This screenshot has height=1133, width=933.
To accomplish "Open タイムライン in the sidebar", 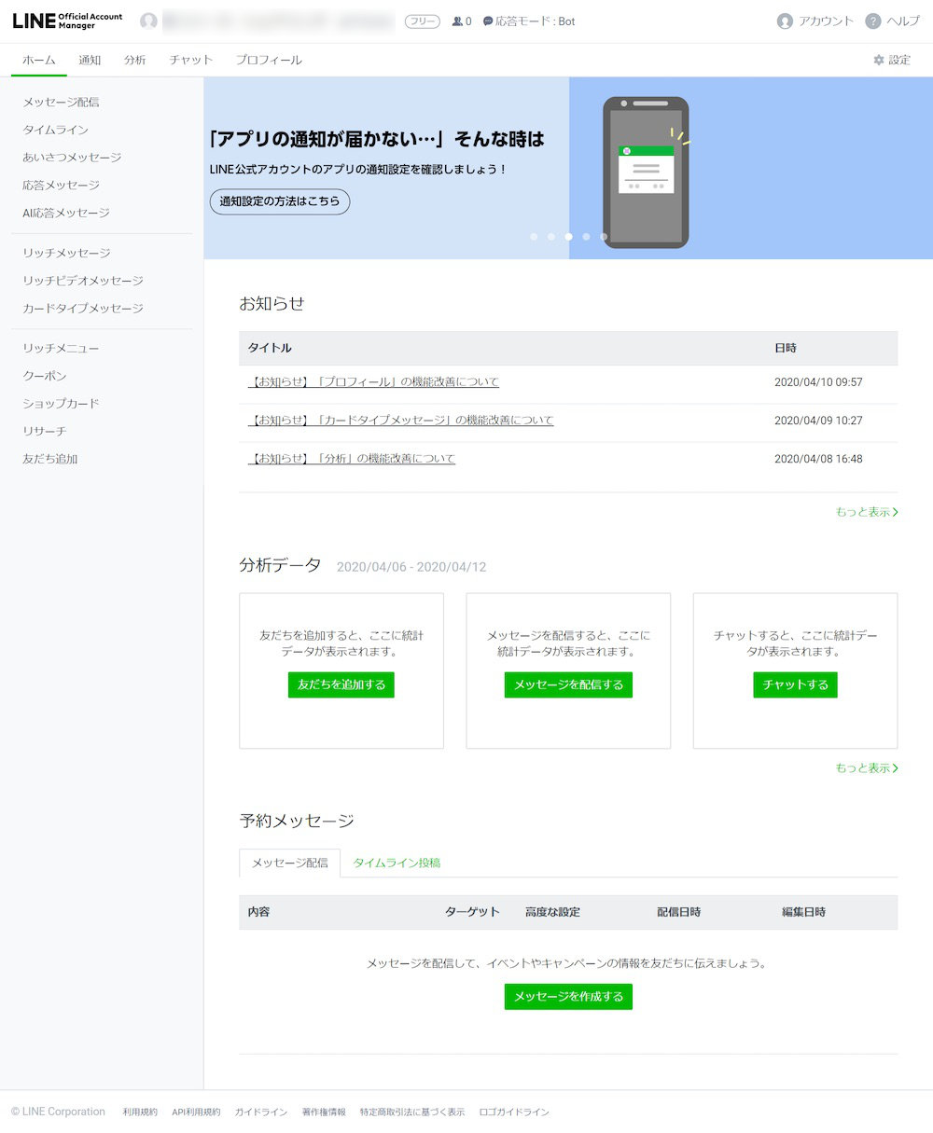I will [x=56, y=130].
